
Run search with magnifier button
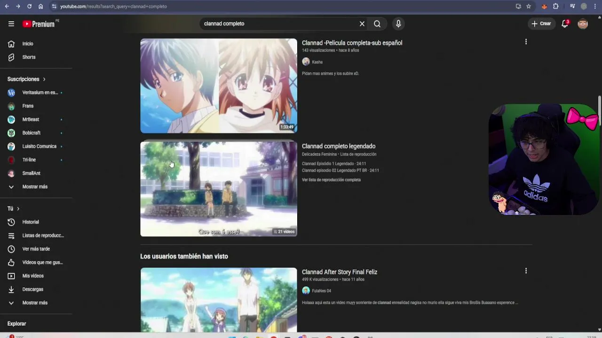click(x=377, y=23)
